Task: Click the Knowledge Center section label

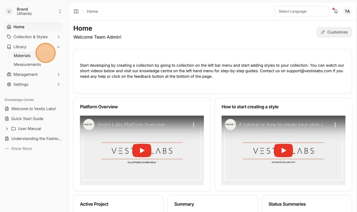Action: [x=19, y=100]
